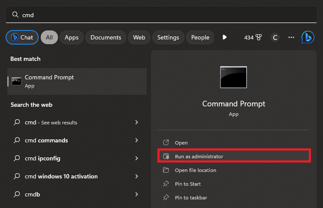Open Bing Chat button
323x208 pixels.
click(x=22, y=37)
